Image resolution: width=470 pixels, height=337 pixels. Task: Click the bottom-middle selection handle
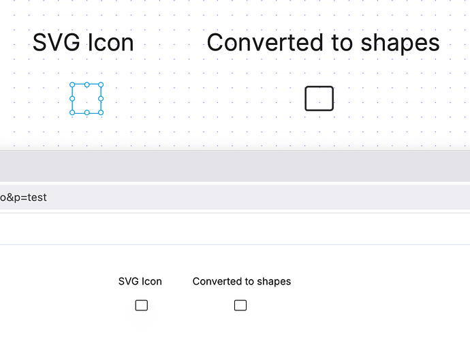[x=87, y=112]
